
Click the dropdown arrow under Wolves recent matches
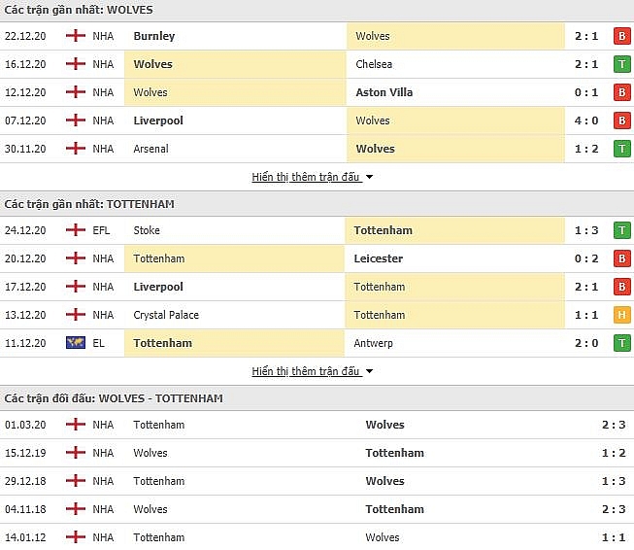pyautogui.click(x=369, y=177)
